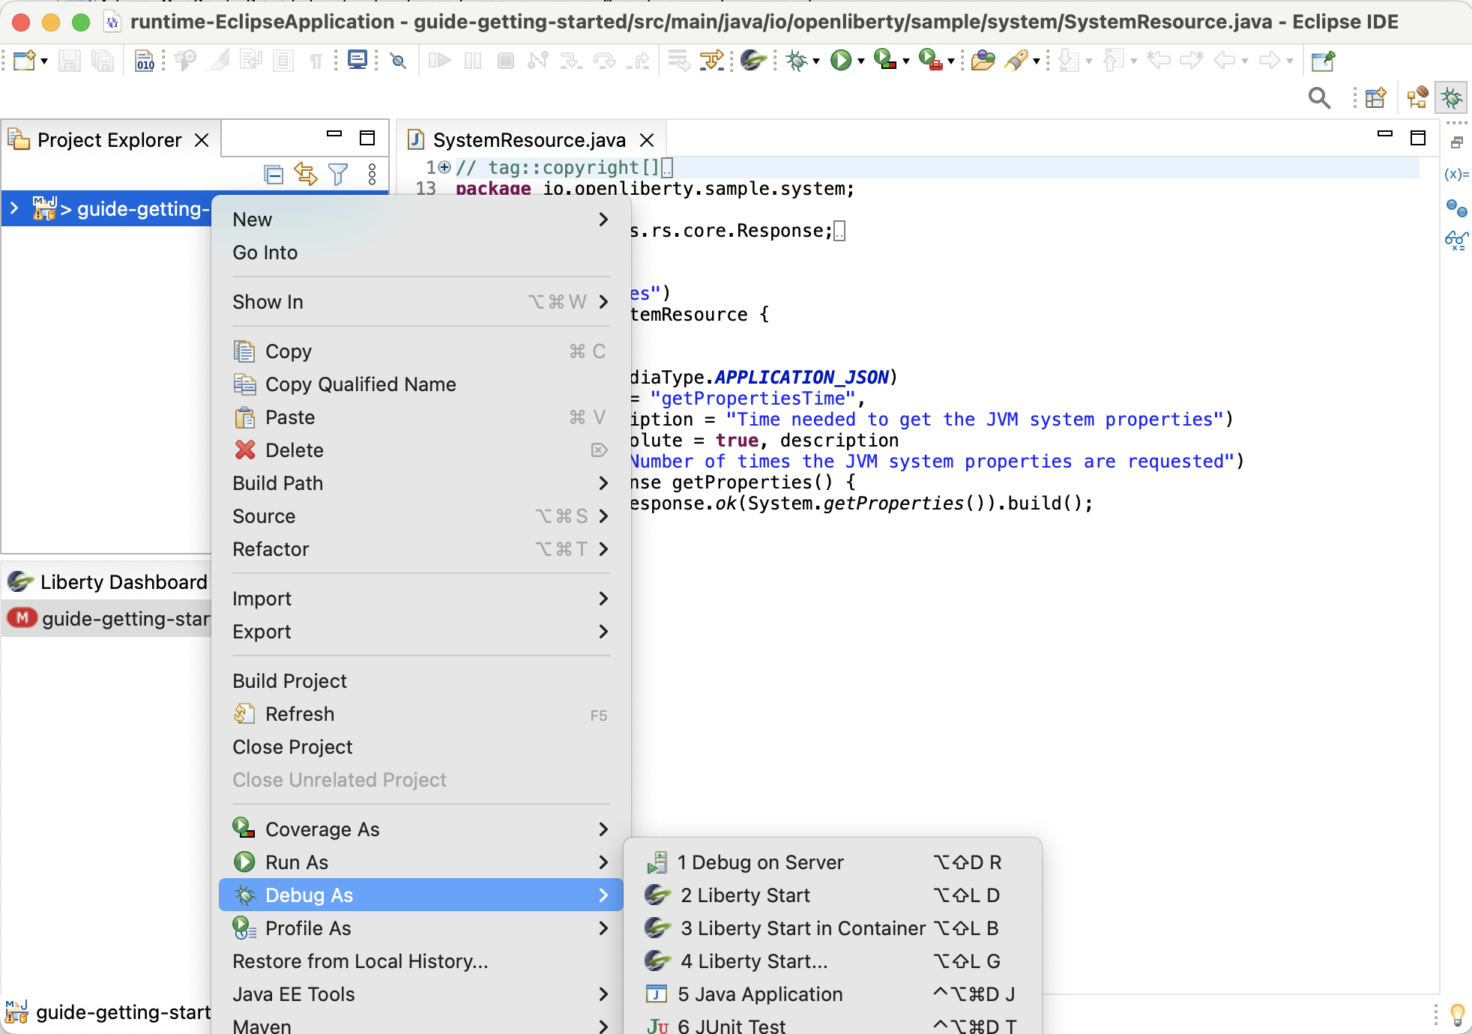This screenshot has width=1472, height=1034.
Task: Open dropdown arrow next to External Tools button
Action: [950, 61]
